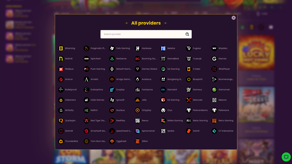Select the Red Tiger Gaming provider
The height and width of the screenshot is (164, 292).
[x=95, y=121]
